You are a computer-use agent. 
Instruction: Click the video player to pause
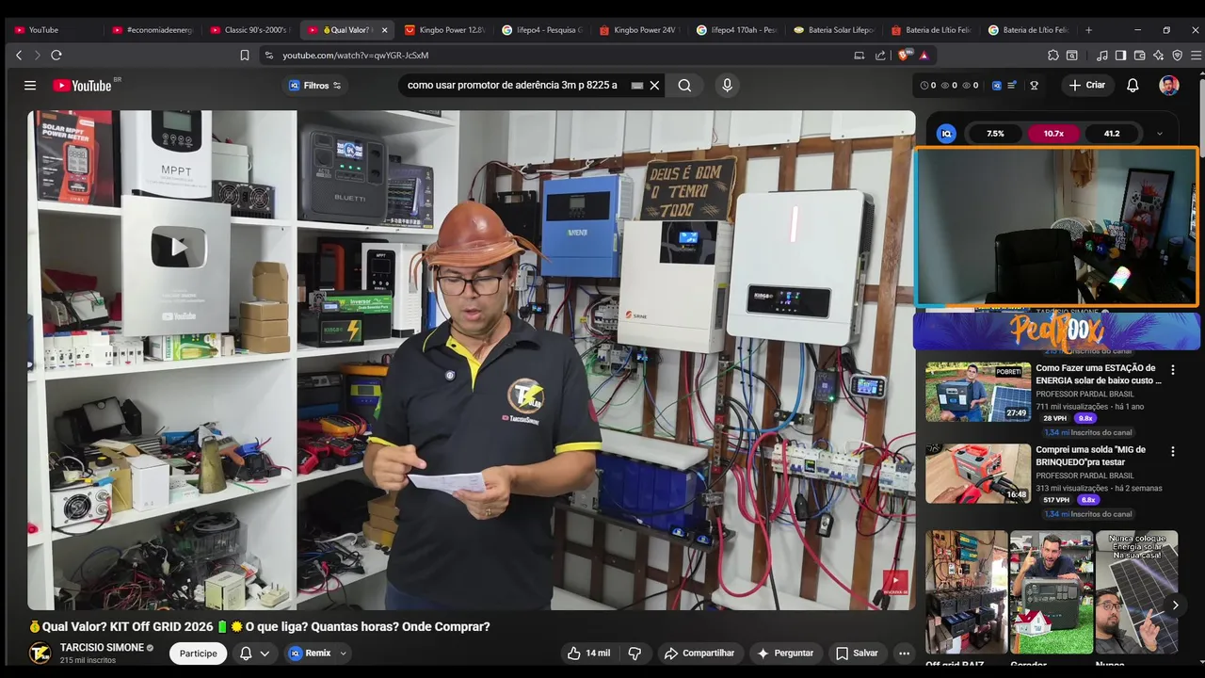point(471,360)
